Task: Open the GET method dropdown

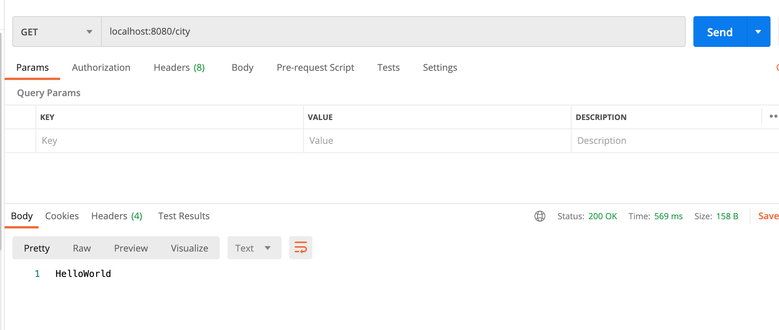Action: pyautogui.click(x=57, y=32)
